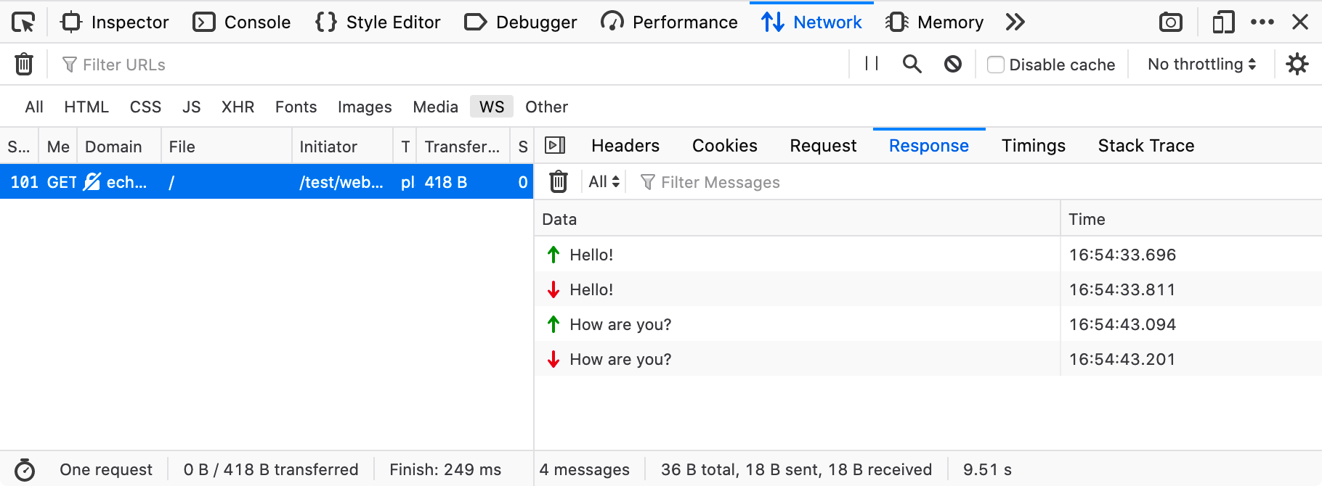Open the network search magnifier
The width and height of the screenshot is (1322, 486).
pyautogui.click(x=912, y=65)
